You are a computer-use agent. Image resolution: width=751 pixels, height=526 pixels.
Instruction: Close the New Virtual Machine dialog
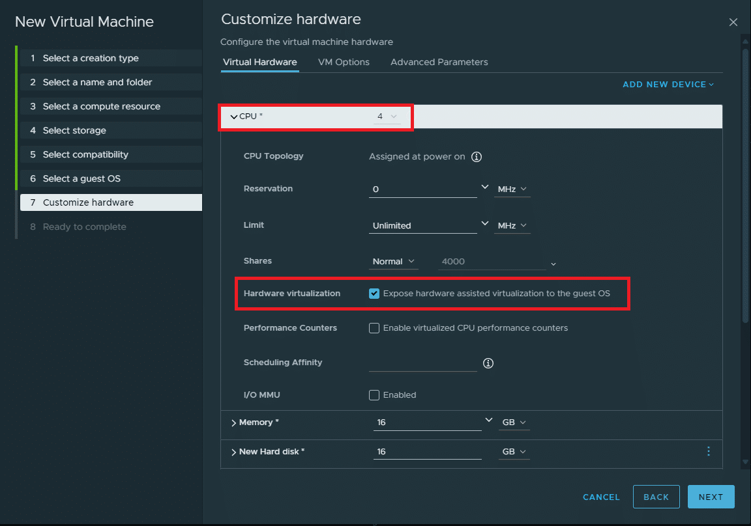click(x=733, y=22)
